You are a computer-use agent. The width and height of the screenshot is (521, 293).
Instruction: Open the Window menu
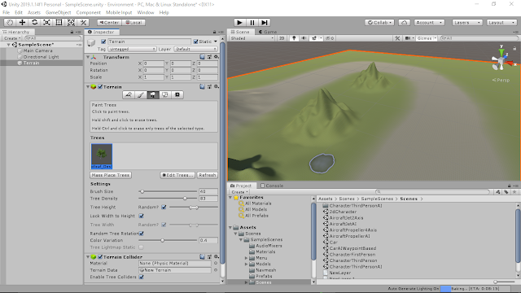[146, 12]
